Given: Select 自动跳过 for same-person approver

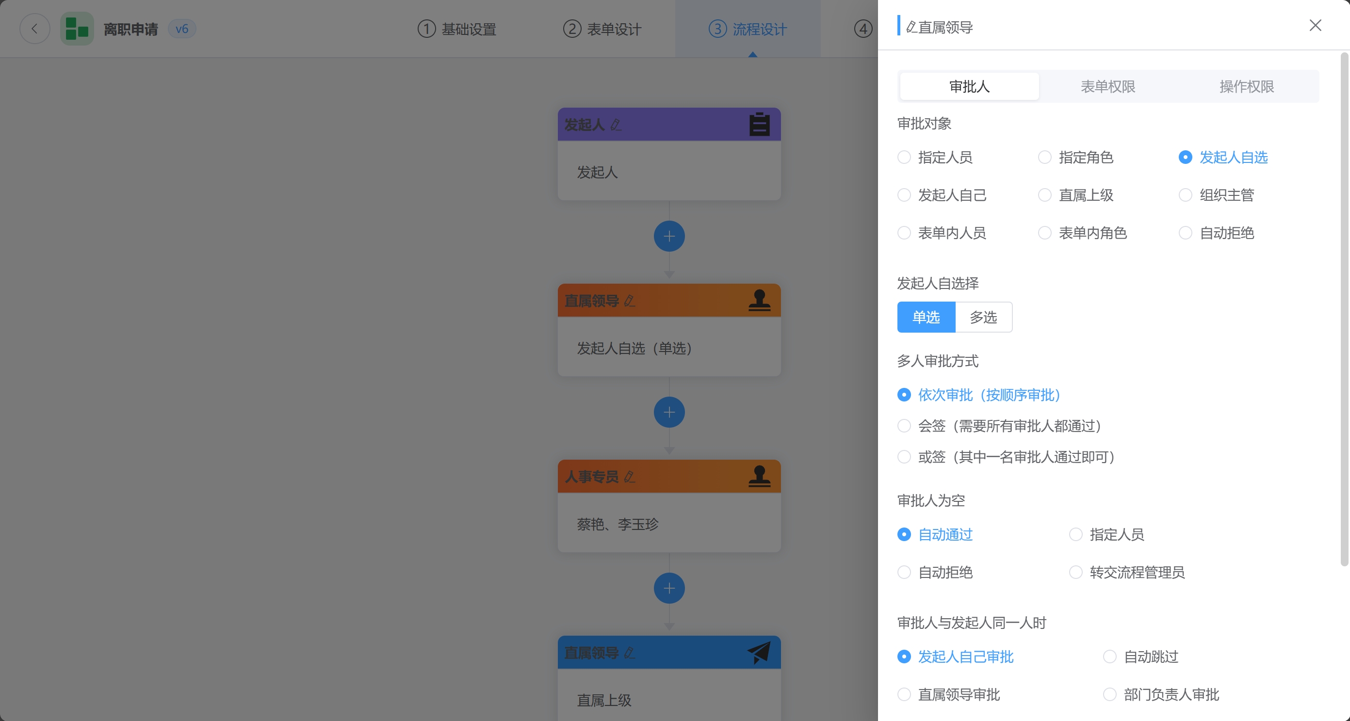Looking at the screenshot, I should (x=1110, y=657).
